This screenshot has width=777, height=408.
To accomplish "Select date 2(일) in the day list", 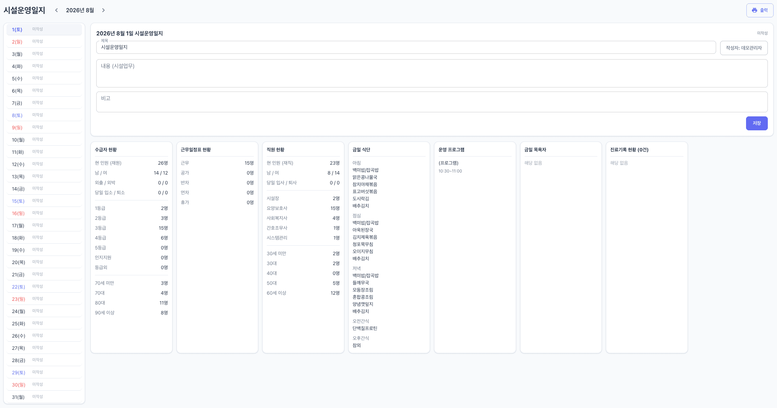I will (44, 42).
